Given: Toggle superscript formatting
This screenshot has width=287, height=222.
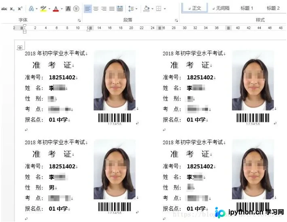Looking at the screenshot, I should pos(20,9).
